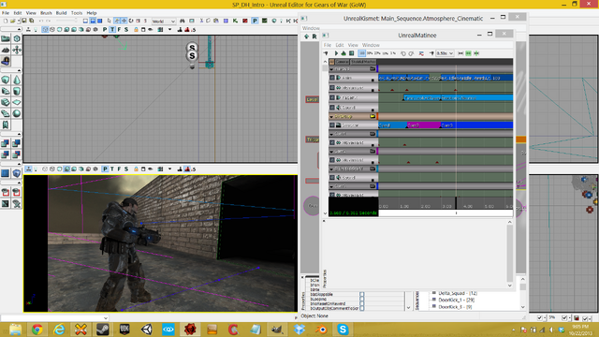Select DoorKick_1 - [29] in the sequences tree
The height and width of the screenshot is (337, 599).
[456, 300]
